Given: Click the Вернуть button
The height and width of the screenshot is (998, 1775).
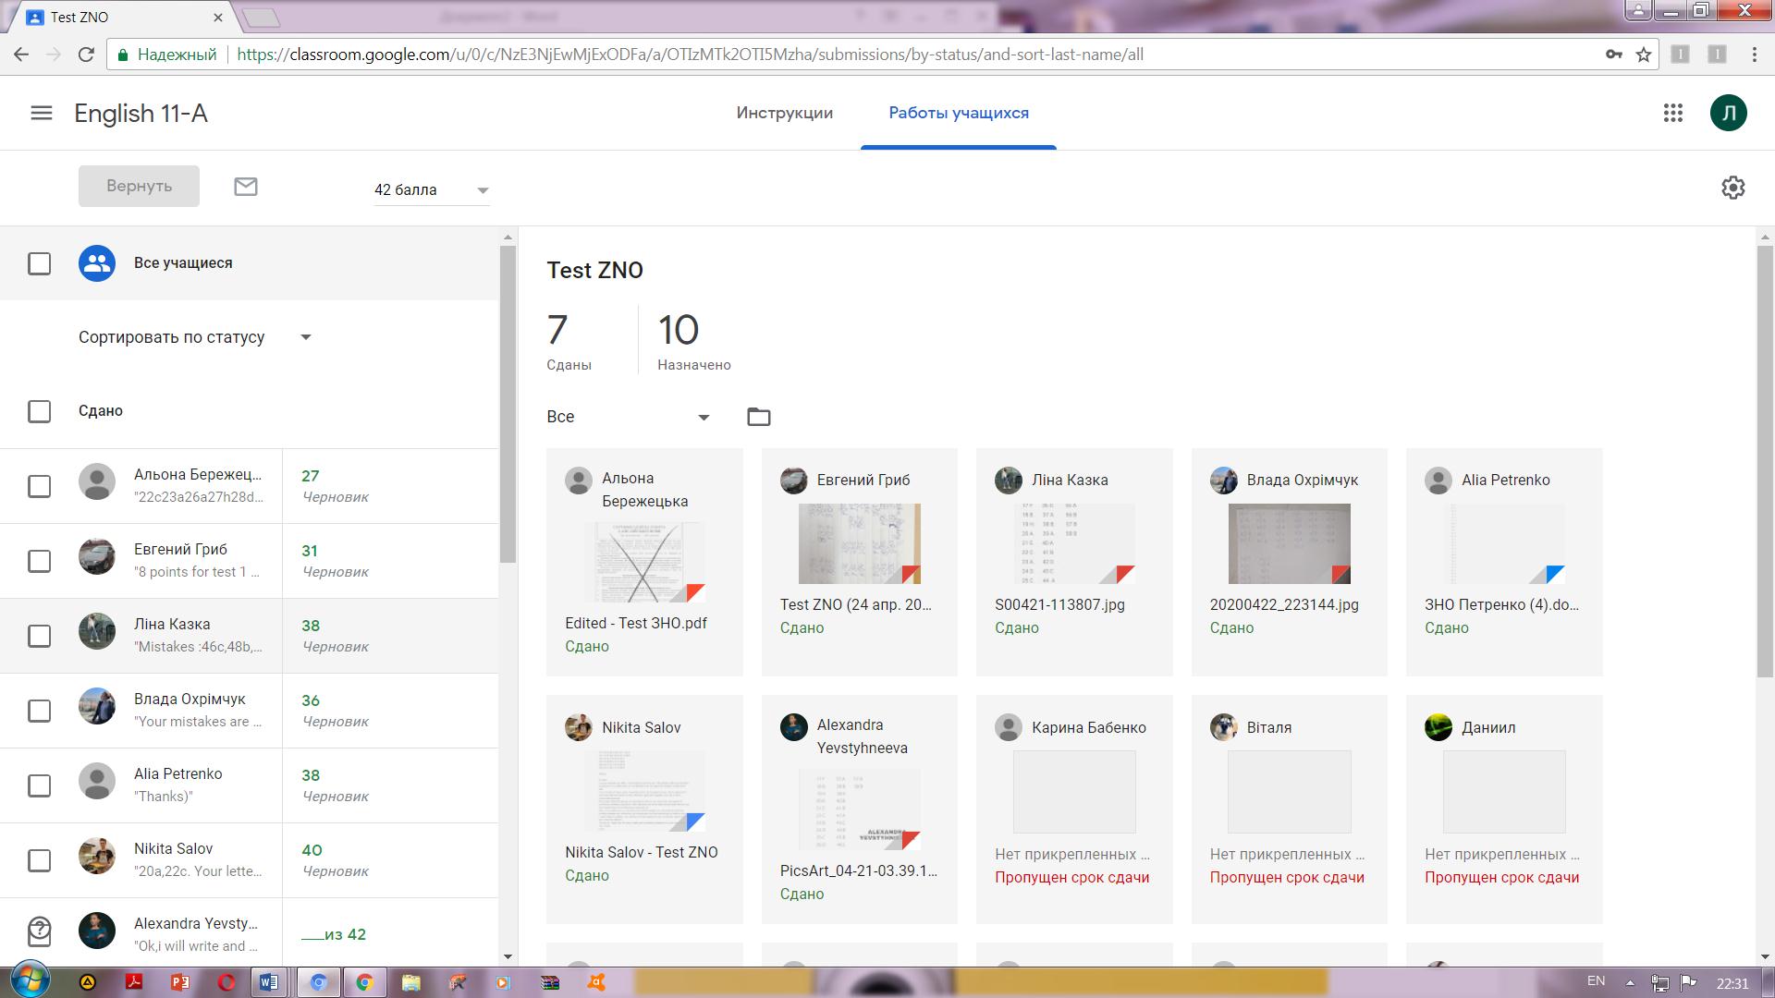Looking at the screenshot, I should [139, 186].
